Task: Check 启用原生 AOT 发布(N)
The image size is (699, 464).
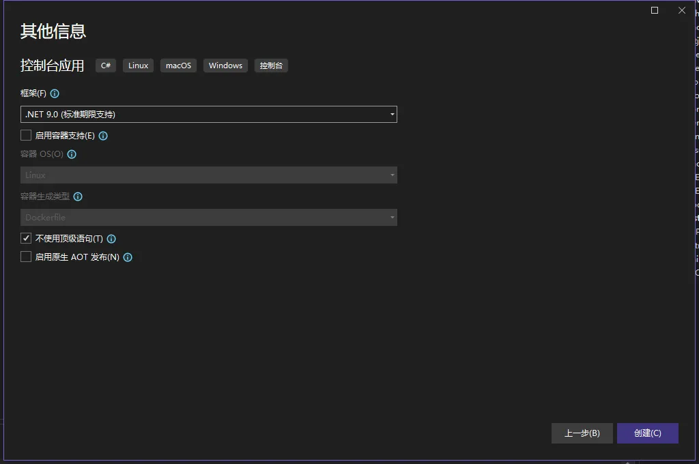Action: (25, 257)
